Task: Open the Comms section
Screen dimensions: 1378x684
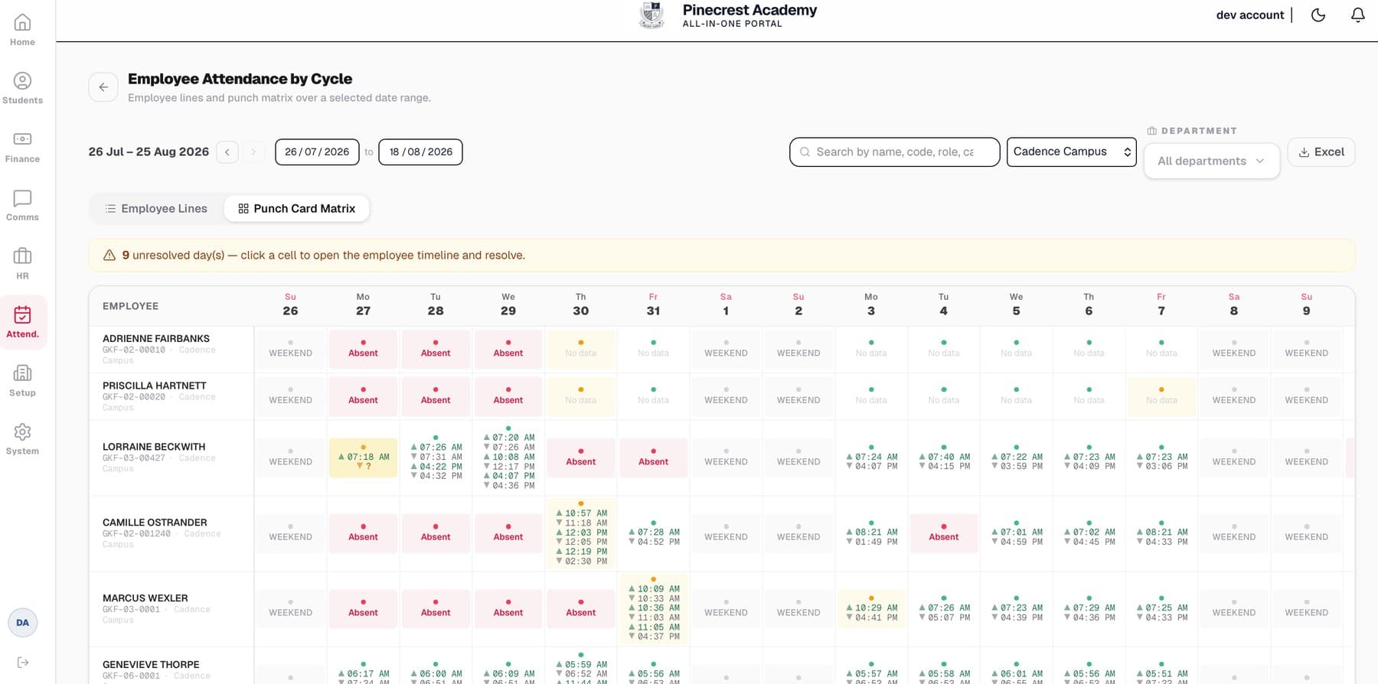Action: point(22,206)
